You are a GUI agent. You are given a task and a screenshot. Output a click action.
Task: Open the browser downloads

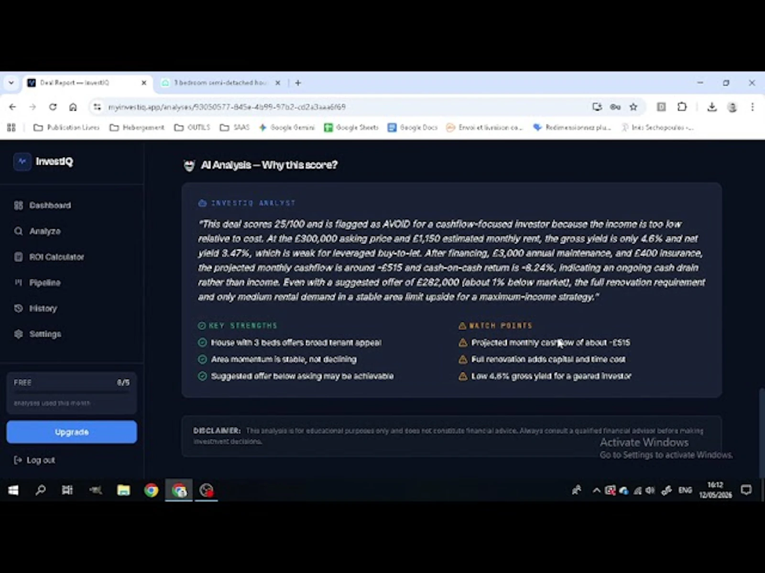pos(712,107)
